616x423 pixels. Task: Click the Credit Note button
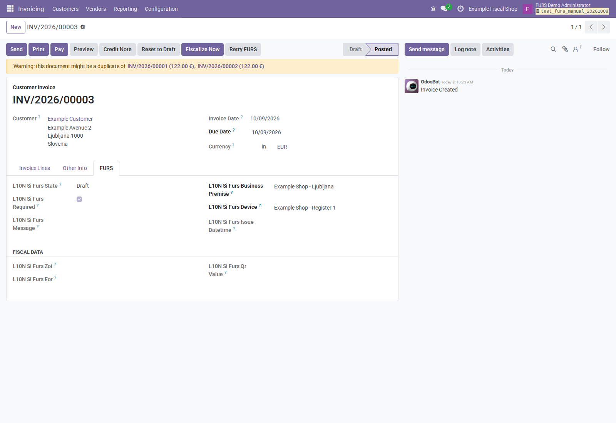coord(117,49)
